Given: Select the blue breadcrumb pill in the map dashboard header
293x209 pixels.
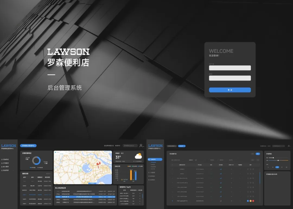Looking at the screenshot, I should [x=28, y=146].
